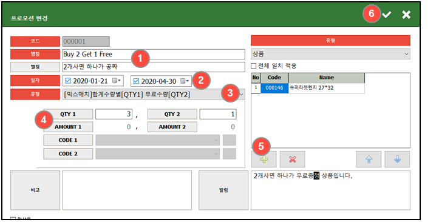Click the QTY 1 value field showing 3
This screenshot has width=439, height=222.
[114, 114]
